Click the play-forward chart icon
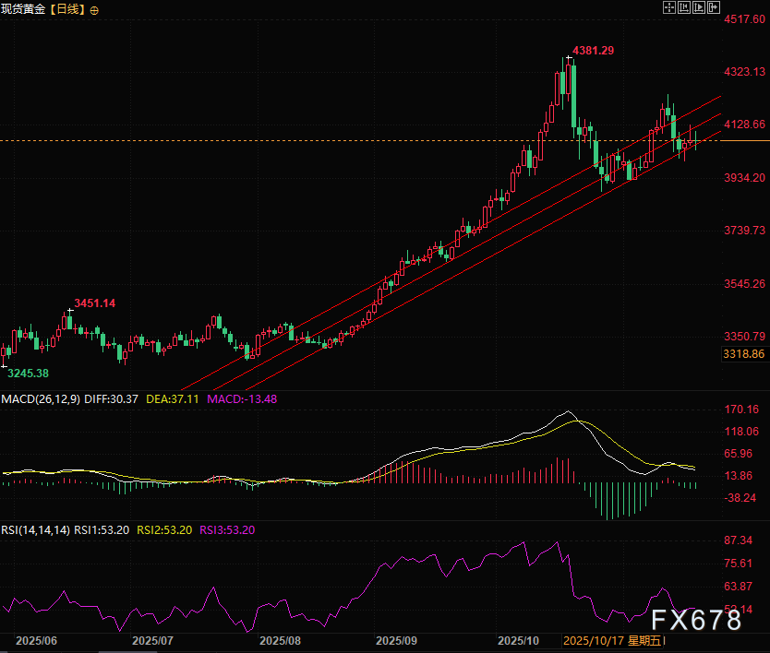Viewport: 770px width, 653px height. [x=698, y=7]
